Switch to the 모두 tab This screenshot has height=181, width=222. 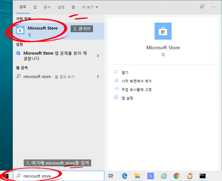coord(23,7)
